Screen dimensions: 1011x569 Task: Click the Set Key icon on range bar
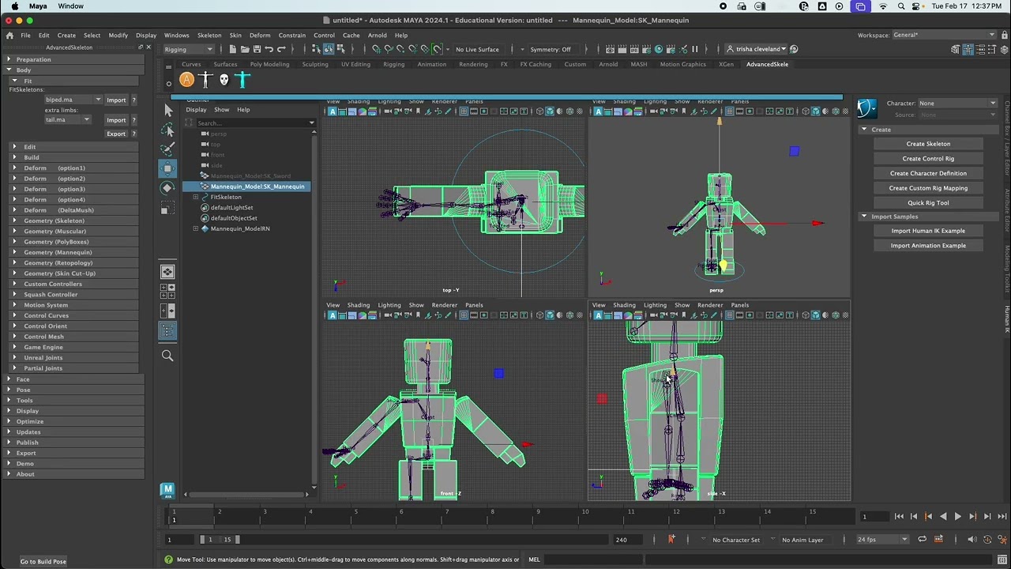click(671, 540)
